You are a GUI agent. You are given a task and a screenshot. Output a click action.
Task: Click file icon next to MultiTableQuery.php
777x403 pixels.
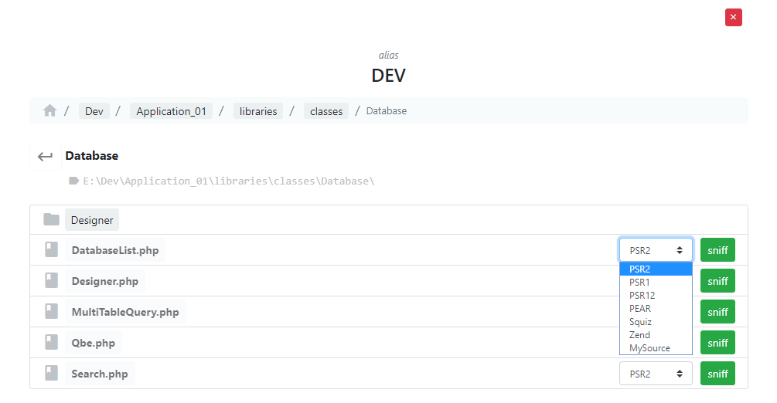52,312
